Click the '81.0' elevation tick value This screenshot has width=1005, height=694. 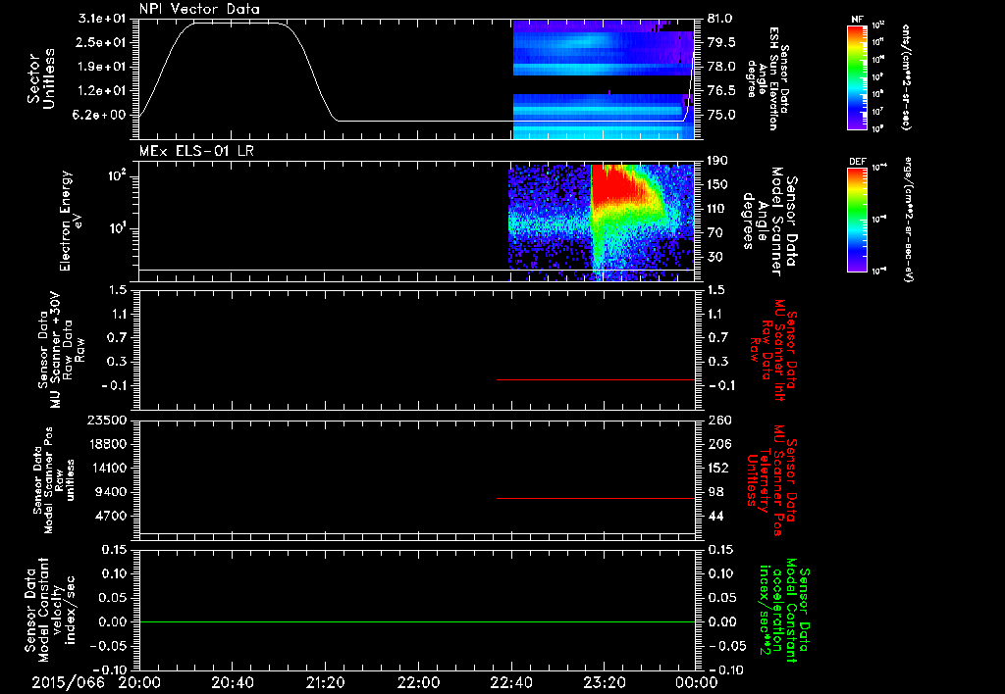point(721,19)
